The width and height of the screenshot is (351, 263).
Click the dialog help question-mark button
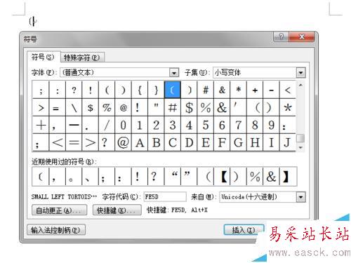(x=281, y=37)
